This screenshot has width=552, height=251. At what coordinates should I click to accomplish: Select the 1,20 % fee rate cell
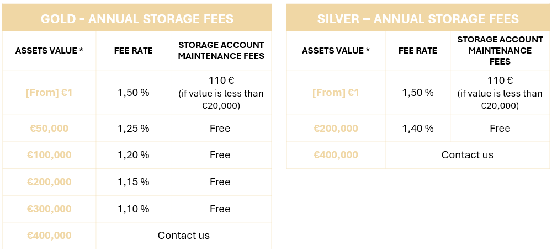pyautogui.click(x=133, y=155)
